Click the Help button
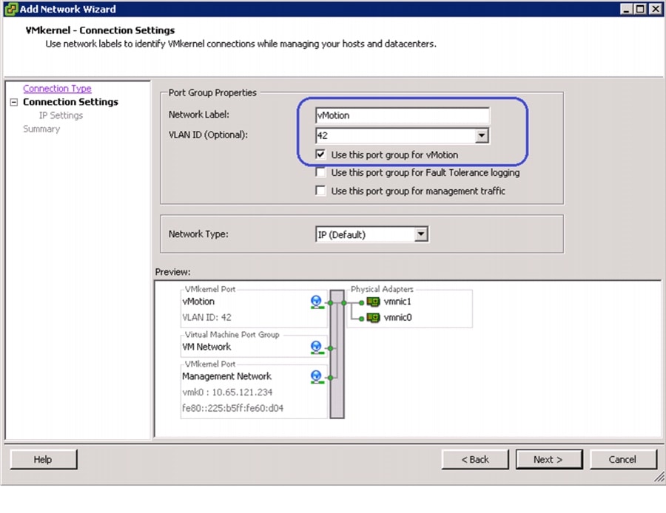The image size is (666, 513). pyautogui.click(x=44, y=460)
